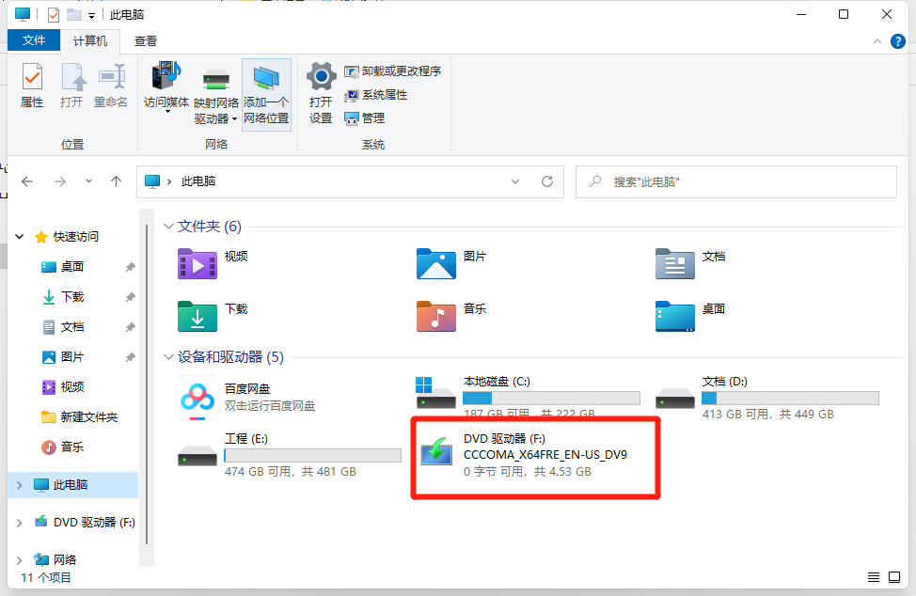This screenshot has height=596, width=916.
Task: Click 添加一个网络位置 ribbon button
Action: tap(266, 95)
